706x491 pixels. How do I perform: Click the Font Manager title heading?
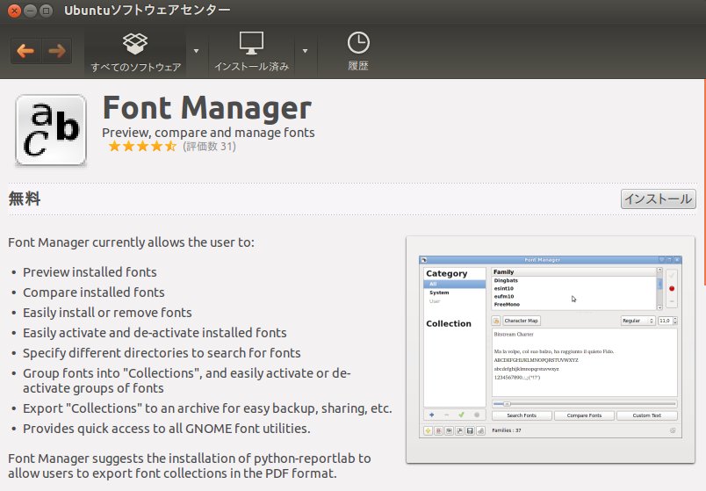point(207,108)
